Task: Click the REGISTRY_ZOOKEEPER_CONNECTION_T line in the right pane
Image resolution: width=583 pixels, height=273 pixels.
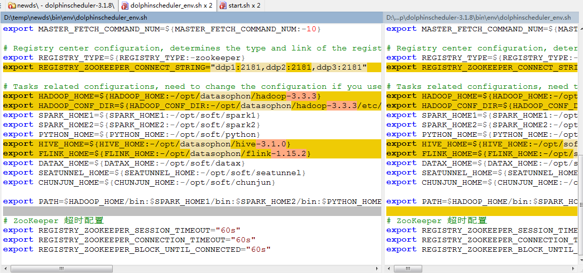Action: tap(483, 240)
